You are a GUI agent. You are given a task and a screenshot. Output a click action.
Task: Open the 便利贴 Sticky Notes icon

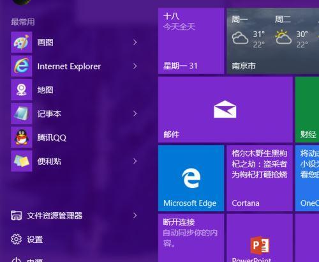[x=22, y=161]
